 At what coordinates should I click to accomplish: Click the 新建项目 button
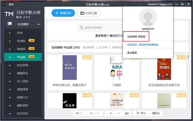coord(63,13)
